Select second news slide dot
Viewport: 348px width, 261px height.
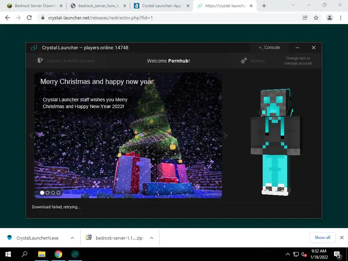point(48,193)
